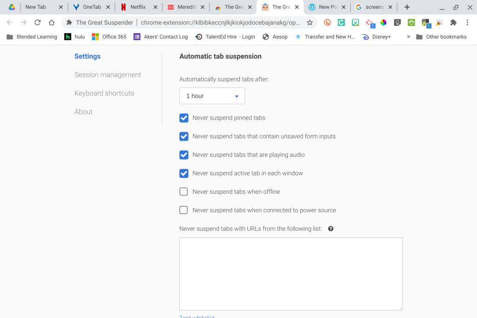Click the lightbulb extension icon

coord(397,22)
